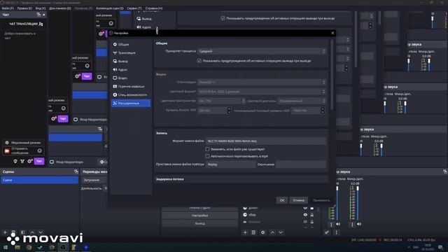Select the highlighted Расширенные section in Settings
The height and width of the screenshot is (252, 448).
click(x=131, y=103)
